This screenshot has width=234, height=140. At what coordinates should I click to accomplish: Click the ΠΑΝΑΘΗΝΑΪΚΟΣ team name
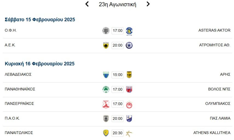[20, 89]
